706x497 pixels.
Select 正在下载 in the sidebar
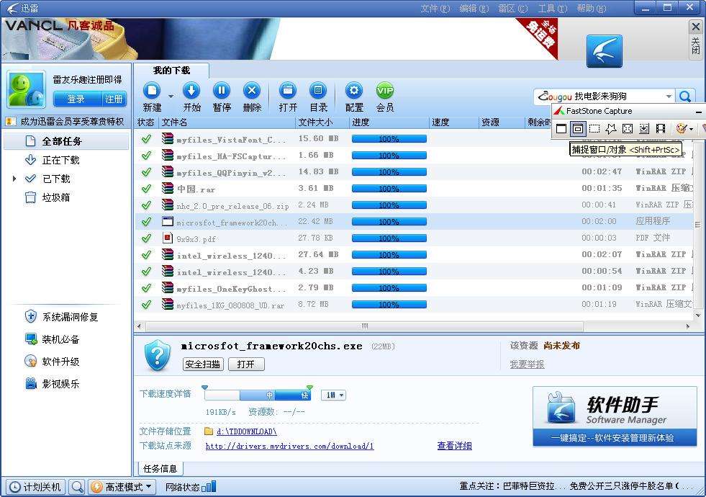(60, 160)
